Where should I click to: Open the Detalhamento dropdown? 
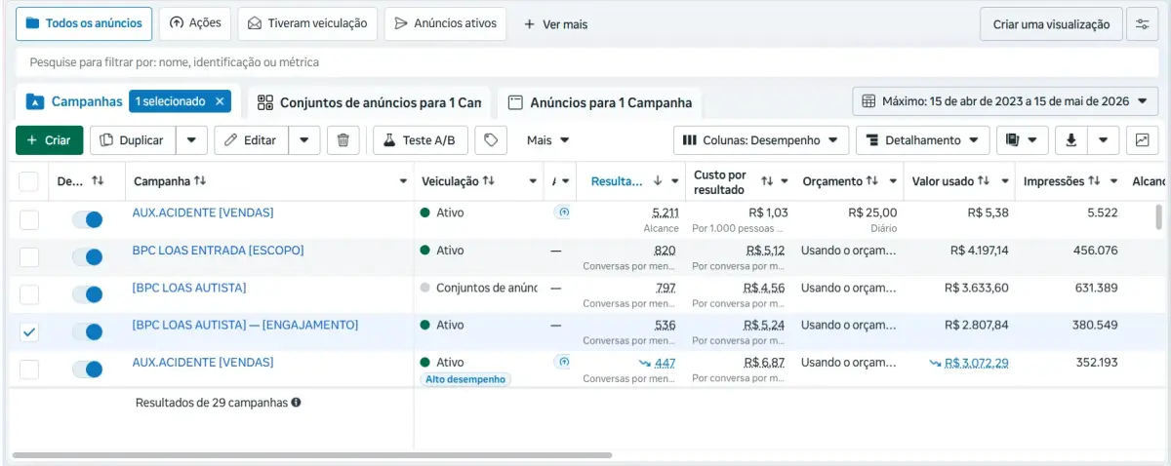[922, 140]
